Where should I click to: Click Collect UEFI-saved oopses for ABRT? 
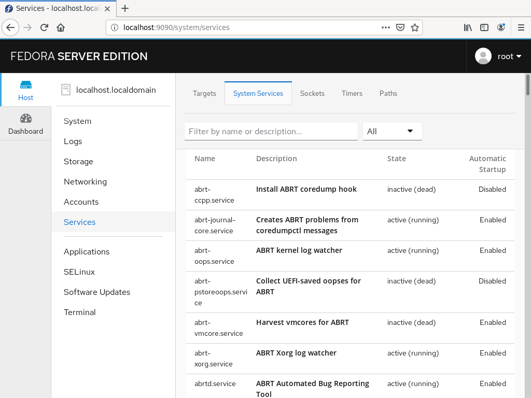tap(308, 286)
